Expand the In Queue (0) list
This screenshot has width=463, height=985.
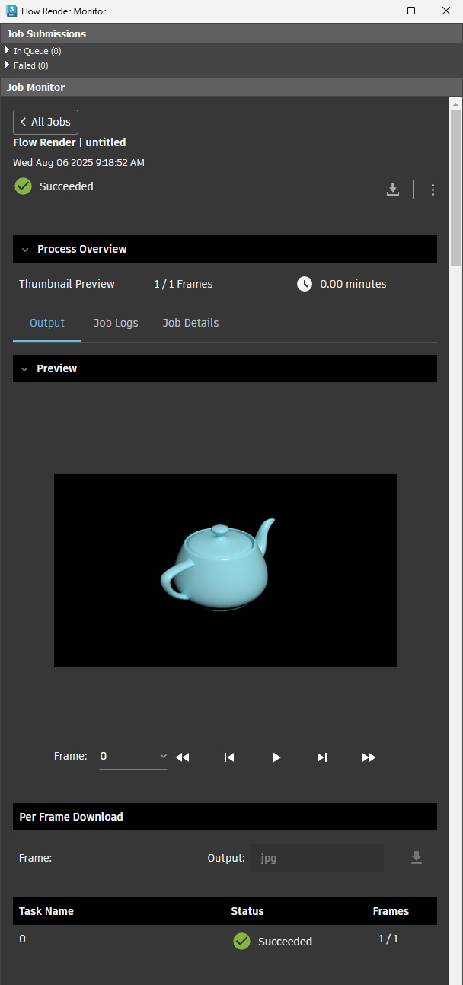(x=7, y=50)
